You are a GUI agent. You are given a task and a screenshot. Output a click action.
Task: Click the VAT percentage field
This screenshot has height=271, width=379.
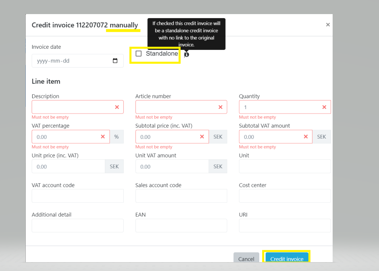[71, 137]
